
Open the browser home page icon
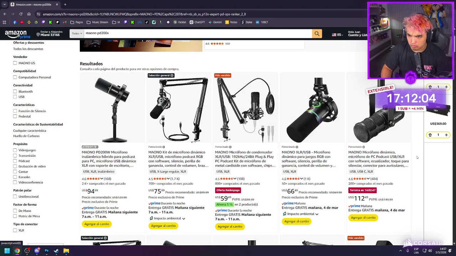[29, 14]
